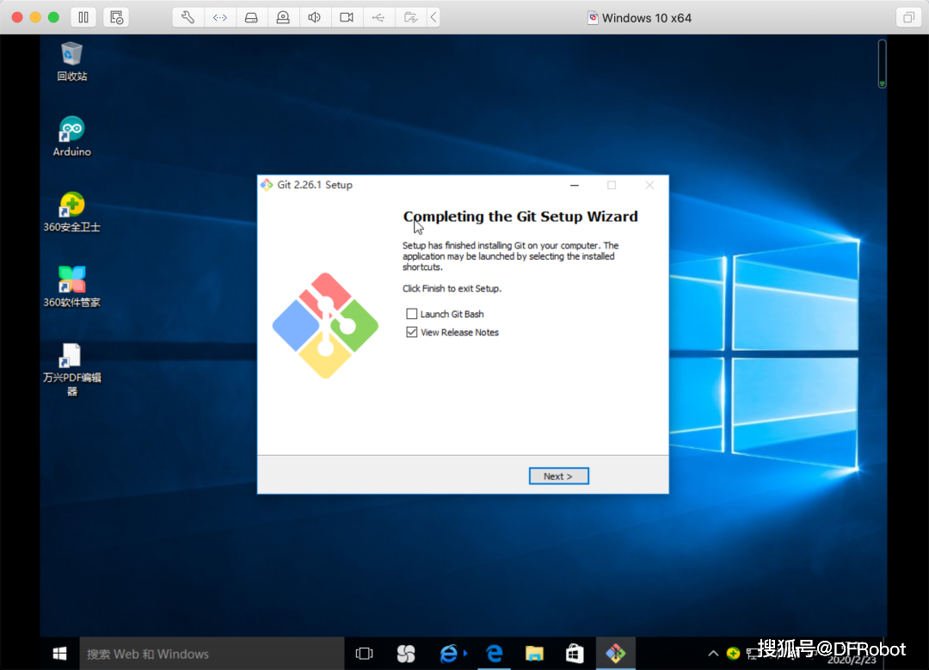This screenshot has height=670, width=929.
Task: Check the Launch Git Bash checkbox
Action: pos(411,313)
